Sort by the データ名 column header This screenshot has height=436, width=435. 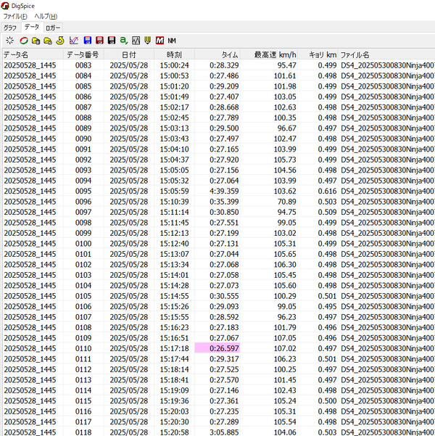click(33, 55)
